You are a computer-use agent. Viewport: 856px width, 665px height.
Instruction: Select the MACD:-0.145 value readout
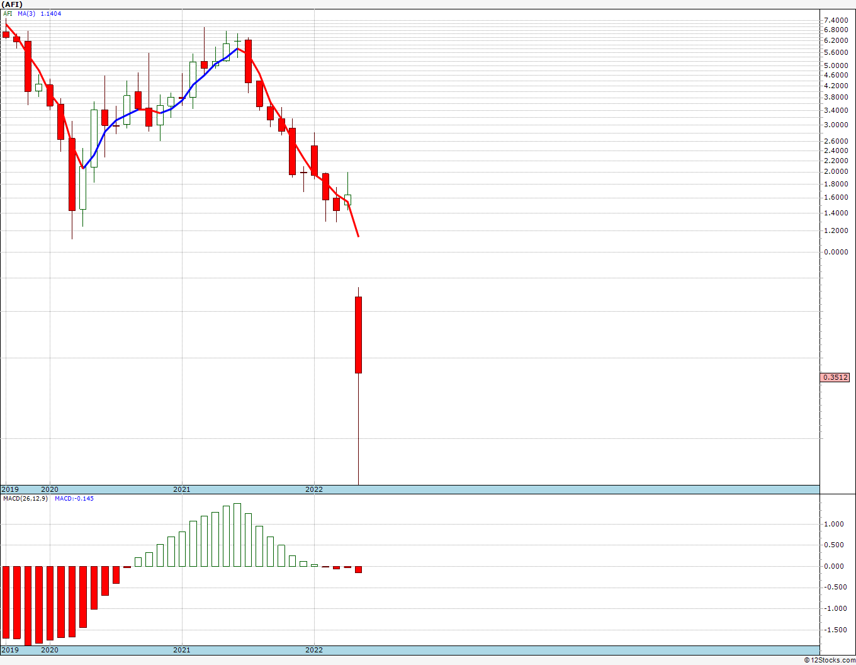(x=74, y=499)
